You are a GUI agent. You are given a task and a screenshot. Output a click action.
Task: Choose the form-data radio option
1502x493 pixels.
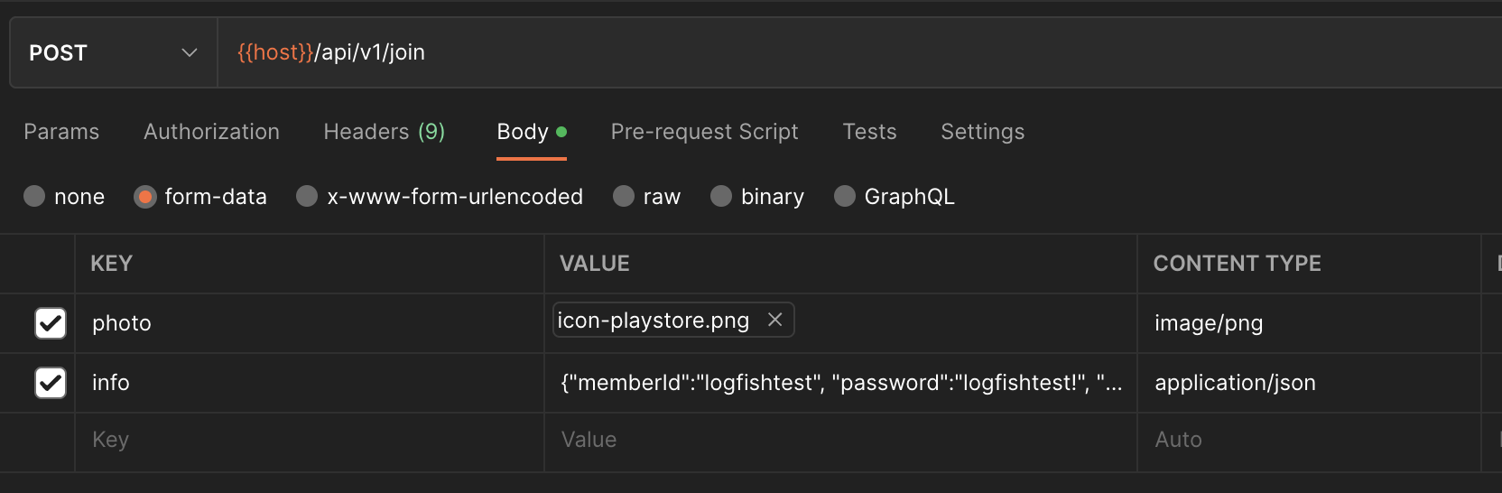click(145, 197)
